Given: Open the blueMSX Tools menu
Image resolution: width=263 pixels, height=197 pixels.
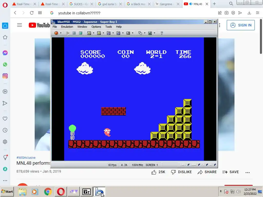Looking at the screenshot, I should (x=109, y=27).
